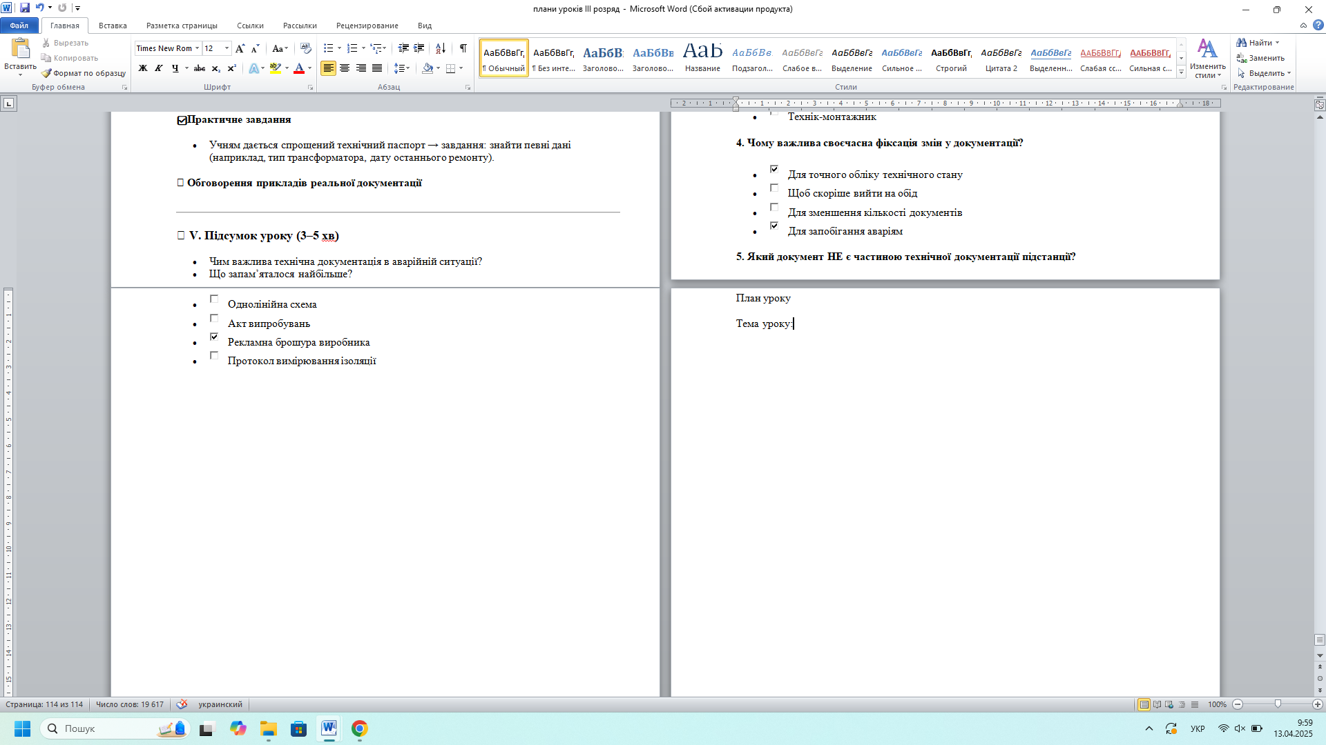Apply italic formatting

pyautogui.click(x=159, y=68)
